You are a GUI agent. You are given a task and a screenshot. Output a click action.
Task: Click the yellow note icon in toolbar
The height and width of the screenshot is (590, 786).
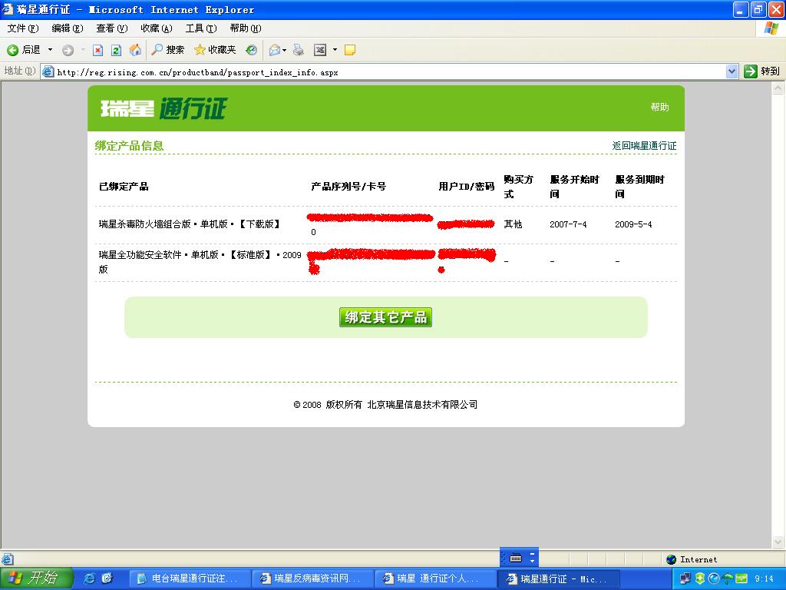350,50
